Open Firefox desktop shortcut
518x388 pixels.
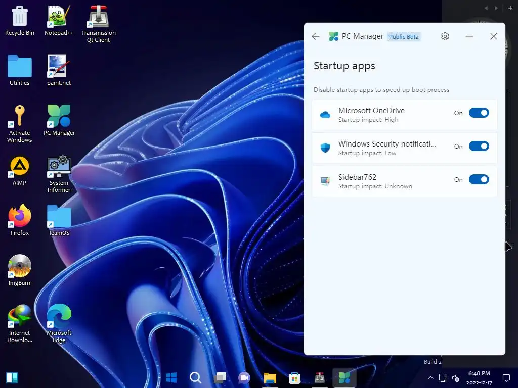tap(20, 220)
